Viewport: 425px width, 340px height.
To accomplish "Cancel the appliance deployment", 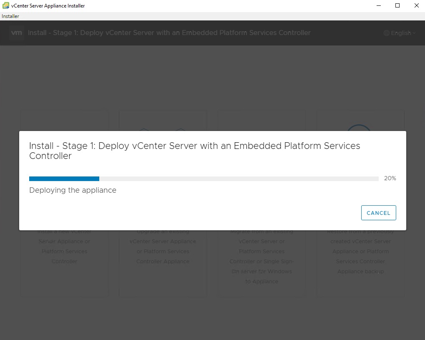I will coord(378,213).
